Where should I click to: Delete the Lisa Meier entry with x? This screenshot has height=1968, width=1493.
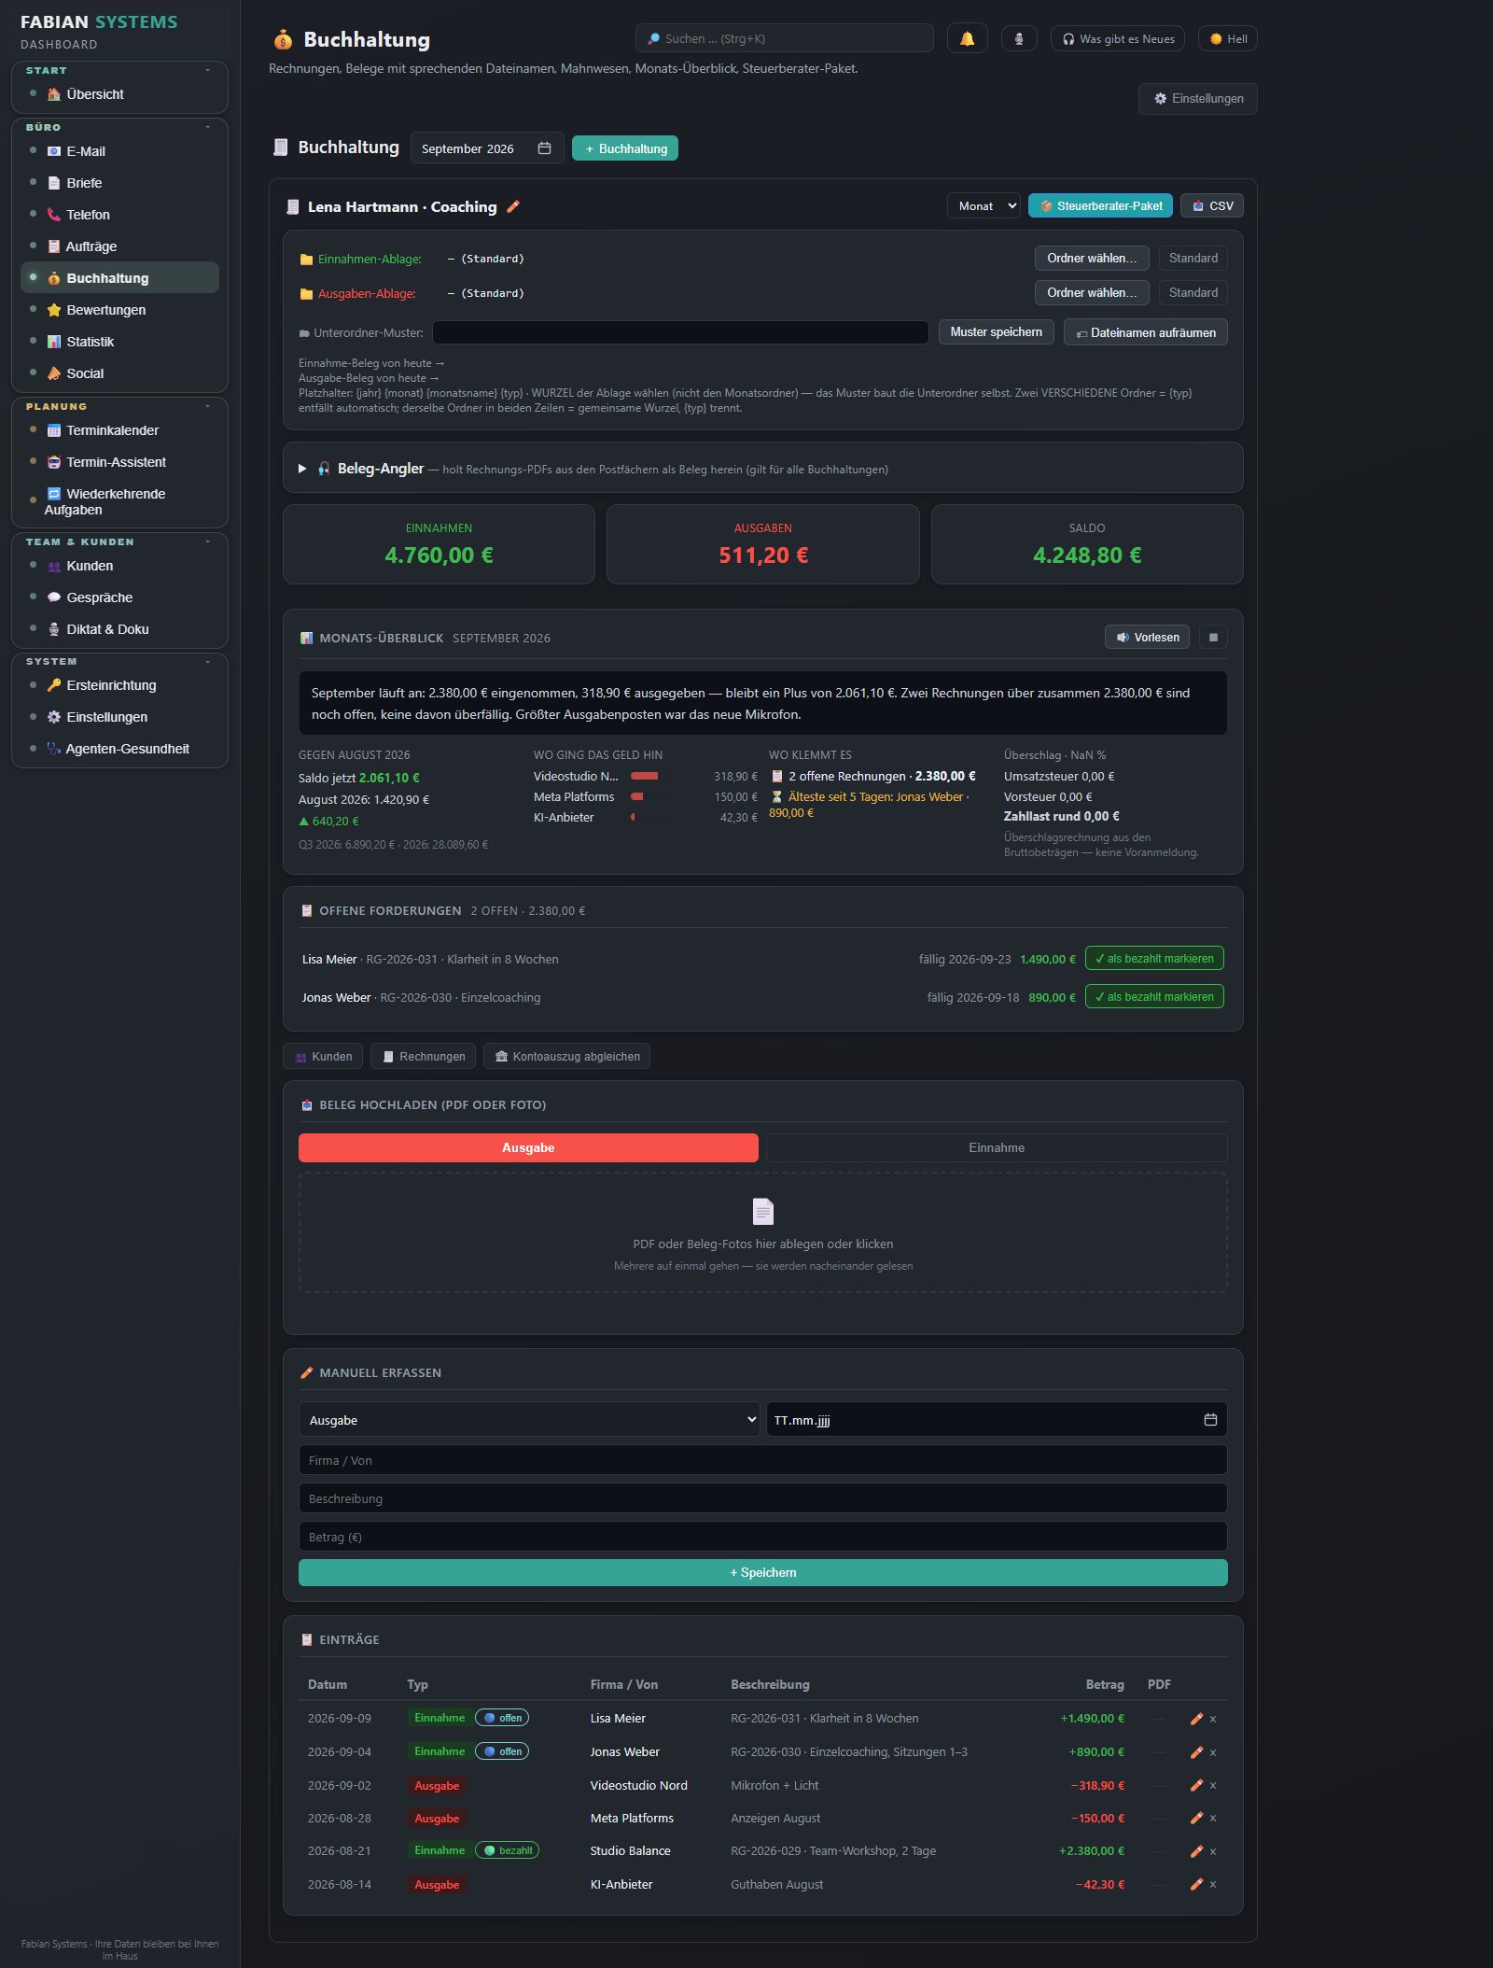[1213, 1719]
